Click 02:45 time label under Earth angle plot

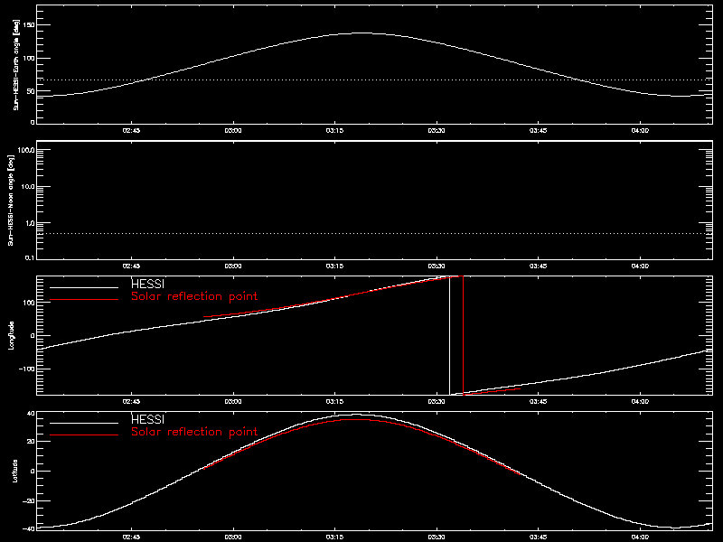pos(131,131)
